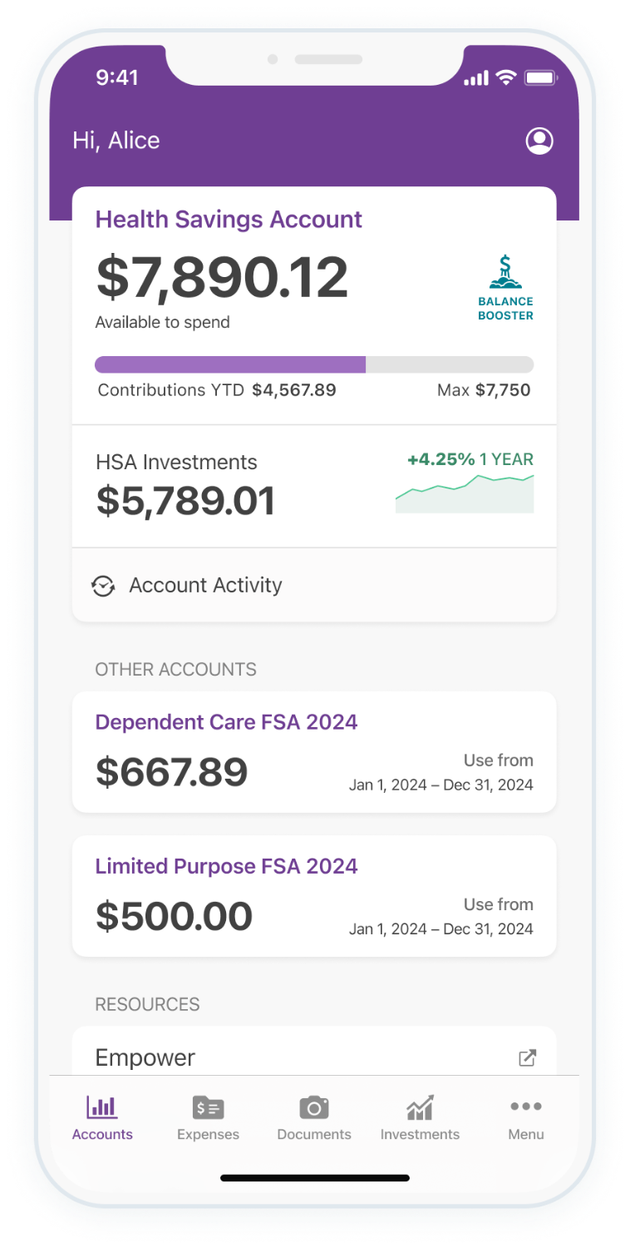Click the Account Activity clock icon
The width and height of the screenshot is (630, 1248).
103,586
